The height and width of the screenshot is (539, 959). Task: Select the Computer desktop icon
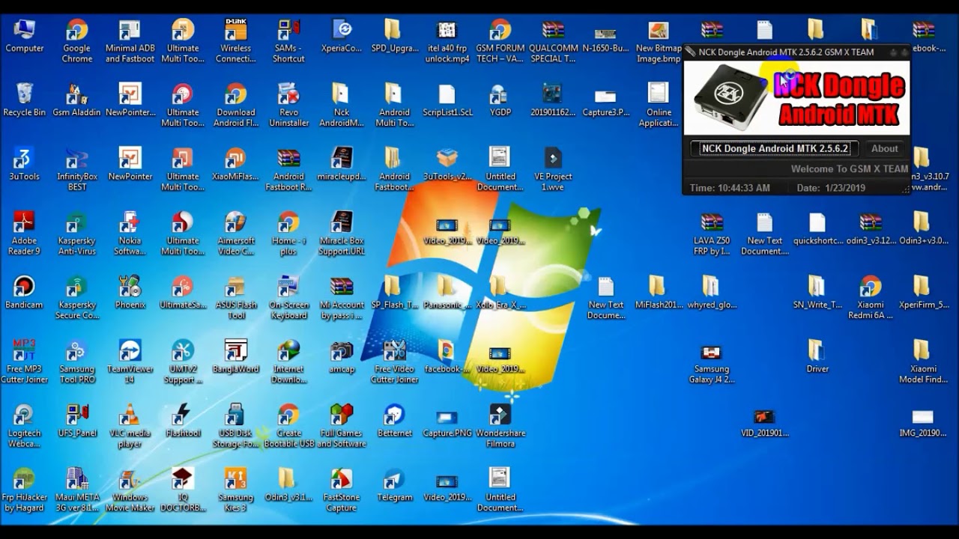25,37
